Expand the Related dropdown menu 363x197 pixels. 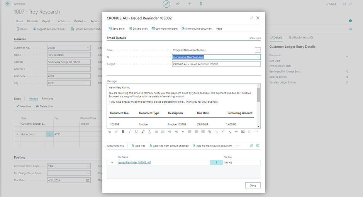pyautogui.click(x=80, y=21)
